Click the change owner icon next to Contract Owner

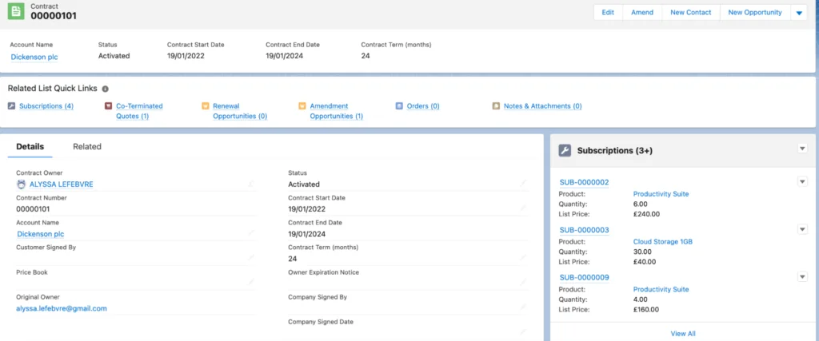click(x=250, y=184)
